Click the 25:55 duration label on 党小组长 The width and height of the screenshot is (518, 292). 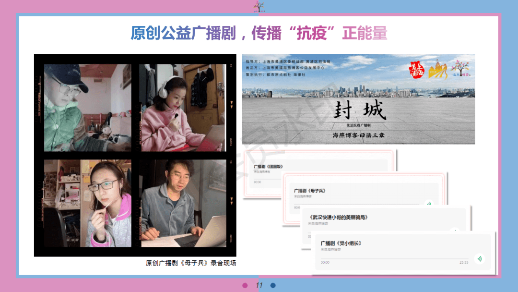pos(463,262)
